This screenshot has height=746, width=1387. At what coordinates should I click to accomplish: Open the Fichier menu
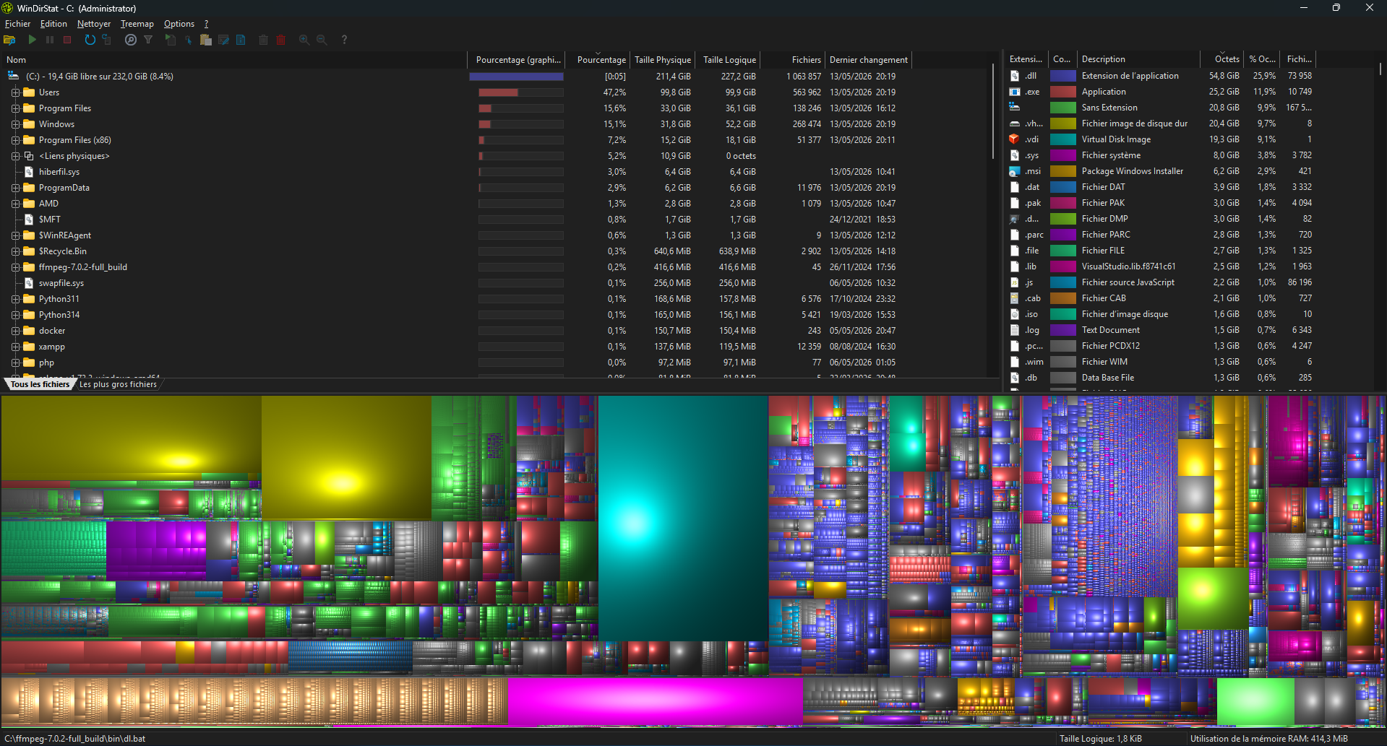coord(18,24)
